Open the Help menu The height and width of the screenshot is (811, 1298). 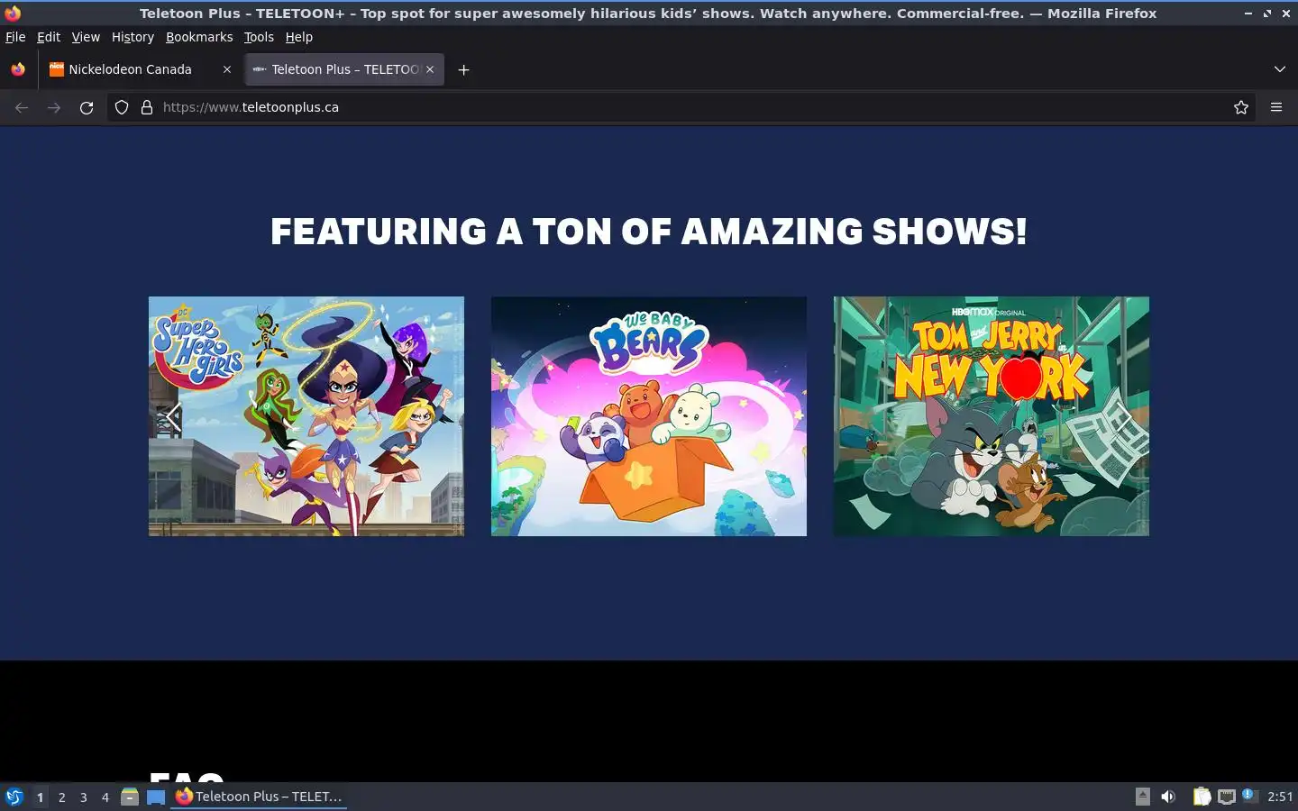pos(299,37)
